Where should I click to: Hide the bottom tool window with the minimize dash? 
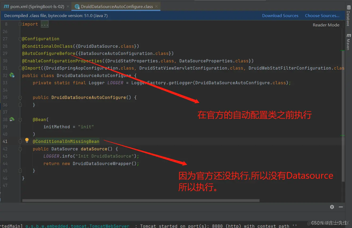point(341,207)
